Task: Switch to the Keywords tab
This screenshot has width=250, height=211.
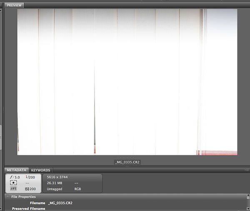Action: point(40,170)
